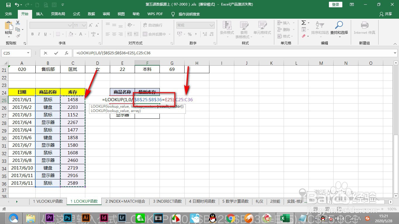Image resolution: width=399 pixels, height=224 pixels.
Task: Open the File Explorer folder on the taskbar
Action: (31, 218)
